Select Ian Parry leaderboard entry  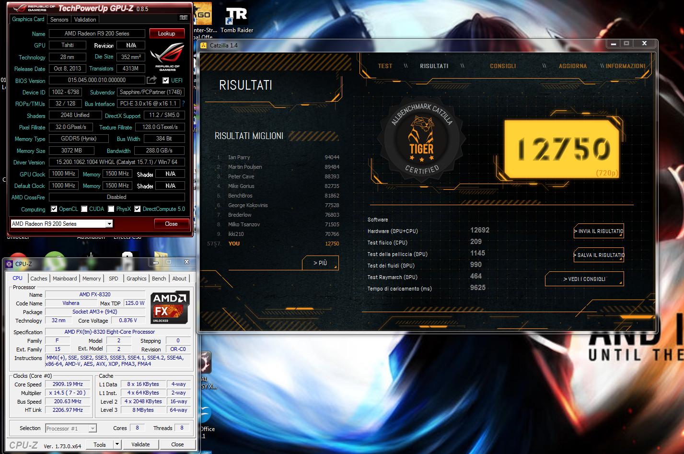(x=278, y=157)
